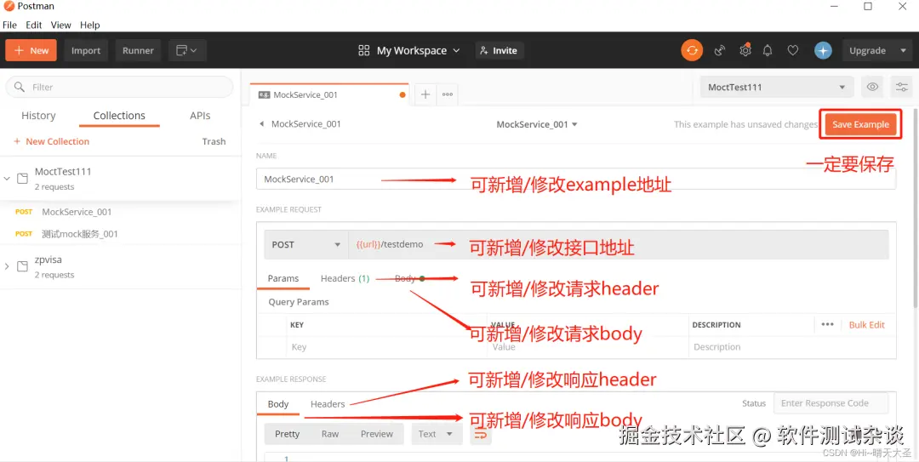Open the Edit menu
Viewport: 919px width, 462px height.
point(33,26)
